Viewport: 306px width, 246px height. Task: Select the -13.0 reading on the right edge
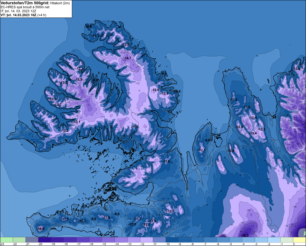pyautogui.click(x=297, y=69)
